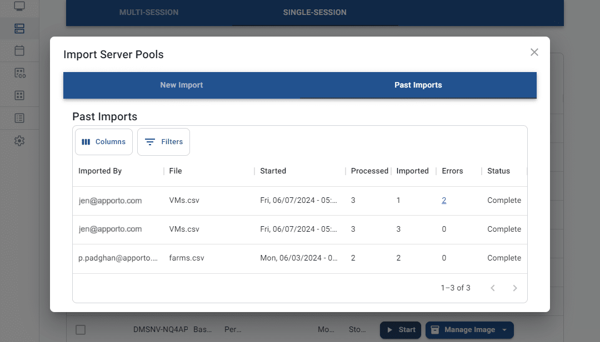Go to next page of past imports
Image resolution: width=600 pixels, height=342 pixels.
(x=514, y=288)
